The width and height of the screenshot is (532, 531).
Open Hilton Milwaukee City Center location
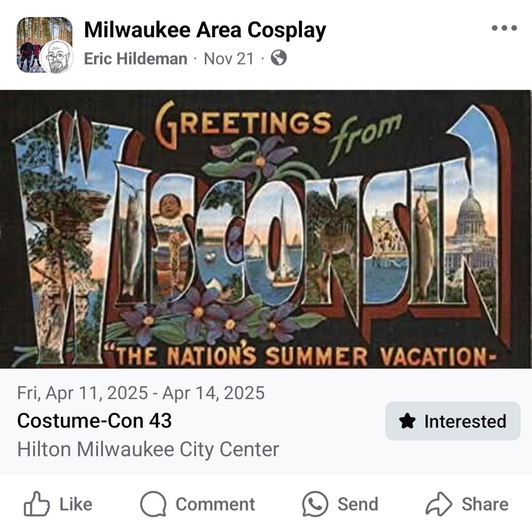tap(148, 449)
